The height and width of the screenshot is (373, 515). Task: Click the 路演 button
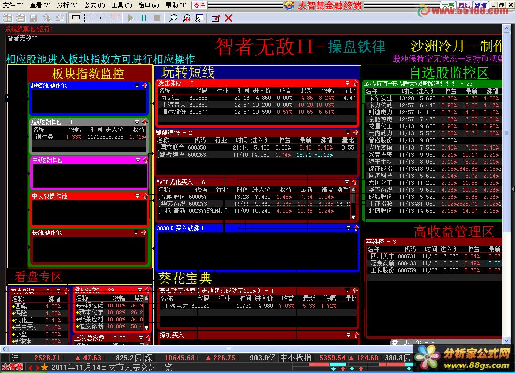click(480, 5)
